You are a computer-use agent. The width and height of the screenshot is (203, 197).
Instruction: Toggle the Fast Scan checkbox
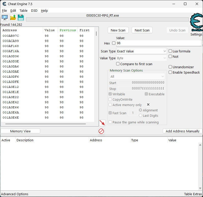pyautogui.click(x=110, y=113)
